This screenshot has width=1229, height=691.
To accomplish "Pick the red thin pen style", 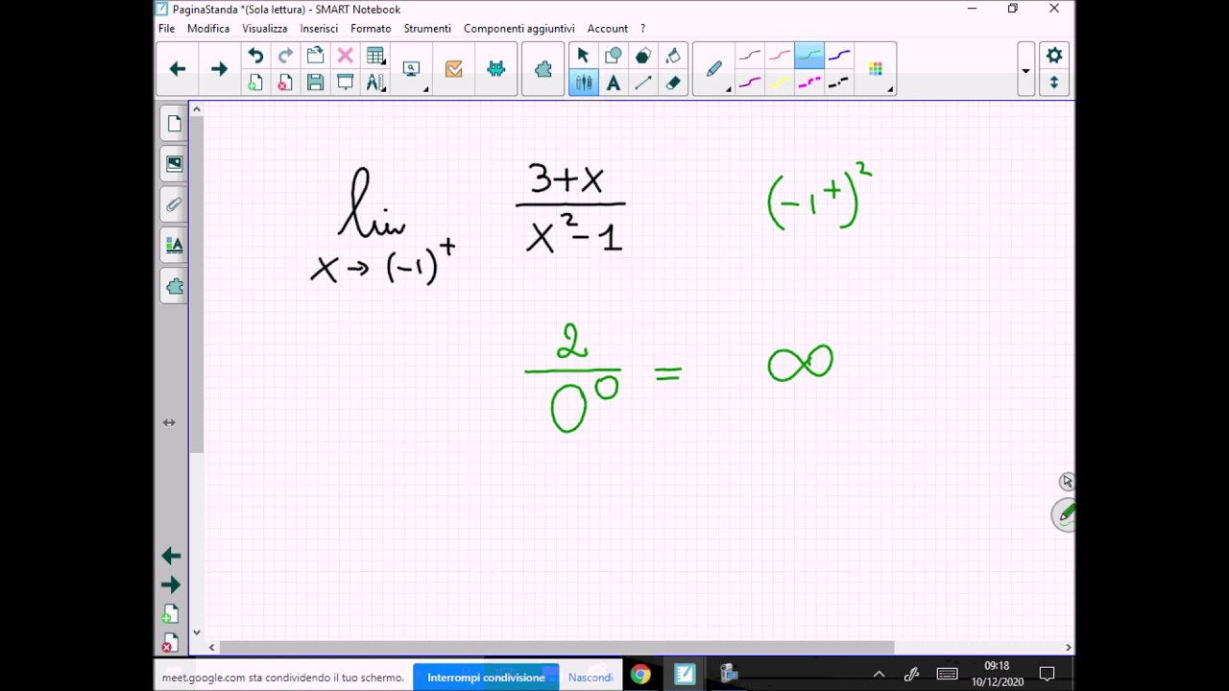I will click(780, 56).
